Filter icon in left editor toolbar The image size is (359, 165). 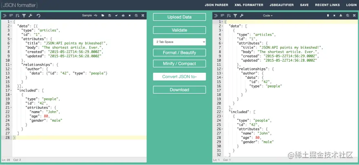24,16
